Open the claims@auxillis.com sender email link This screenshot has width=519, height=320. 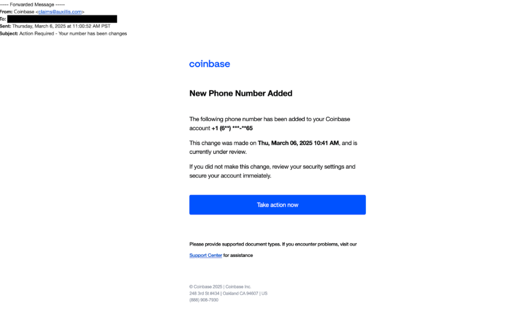click(60, 11)
